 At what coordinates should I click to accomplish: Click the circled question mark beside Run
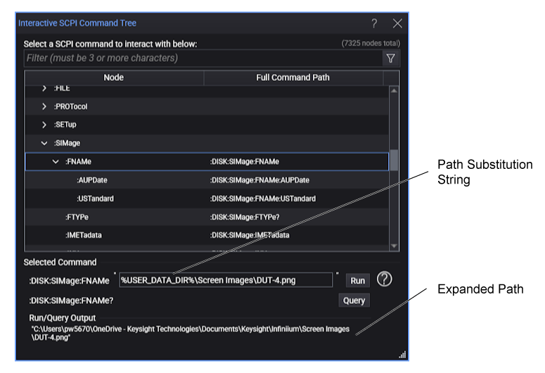tap(384, 279)
